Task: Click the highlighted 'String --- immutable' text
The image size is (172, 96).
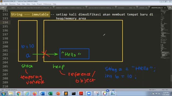Action: [30, 14]
